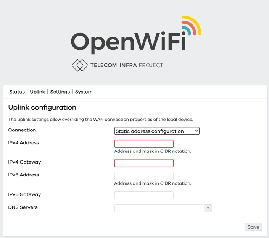Click the IPv6 Gateway text field
The height and width of the screenshot is (238, 269).
(x=144, y=195)
